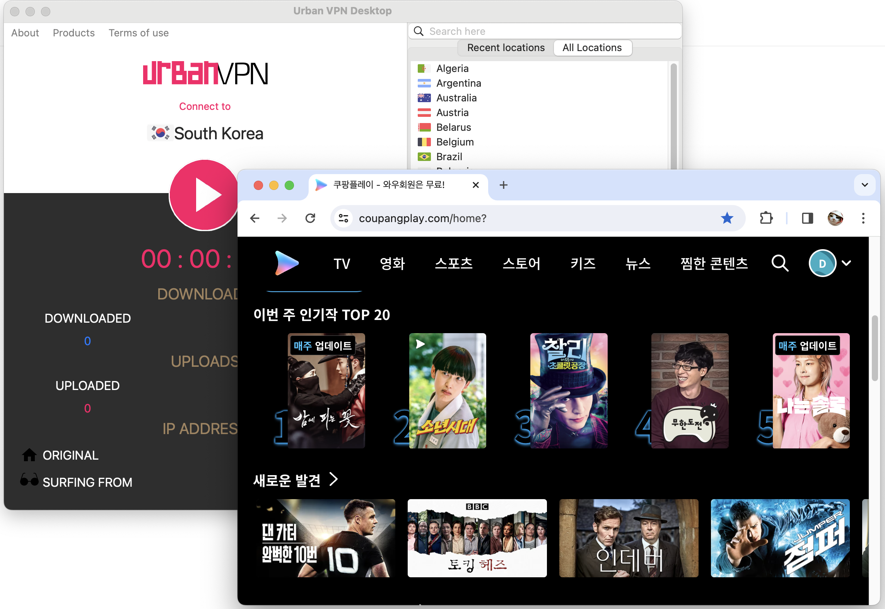Screen dimensions: 885x609
Task: Open the 뉴스 section
Action: [638, 263]
